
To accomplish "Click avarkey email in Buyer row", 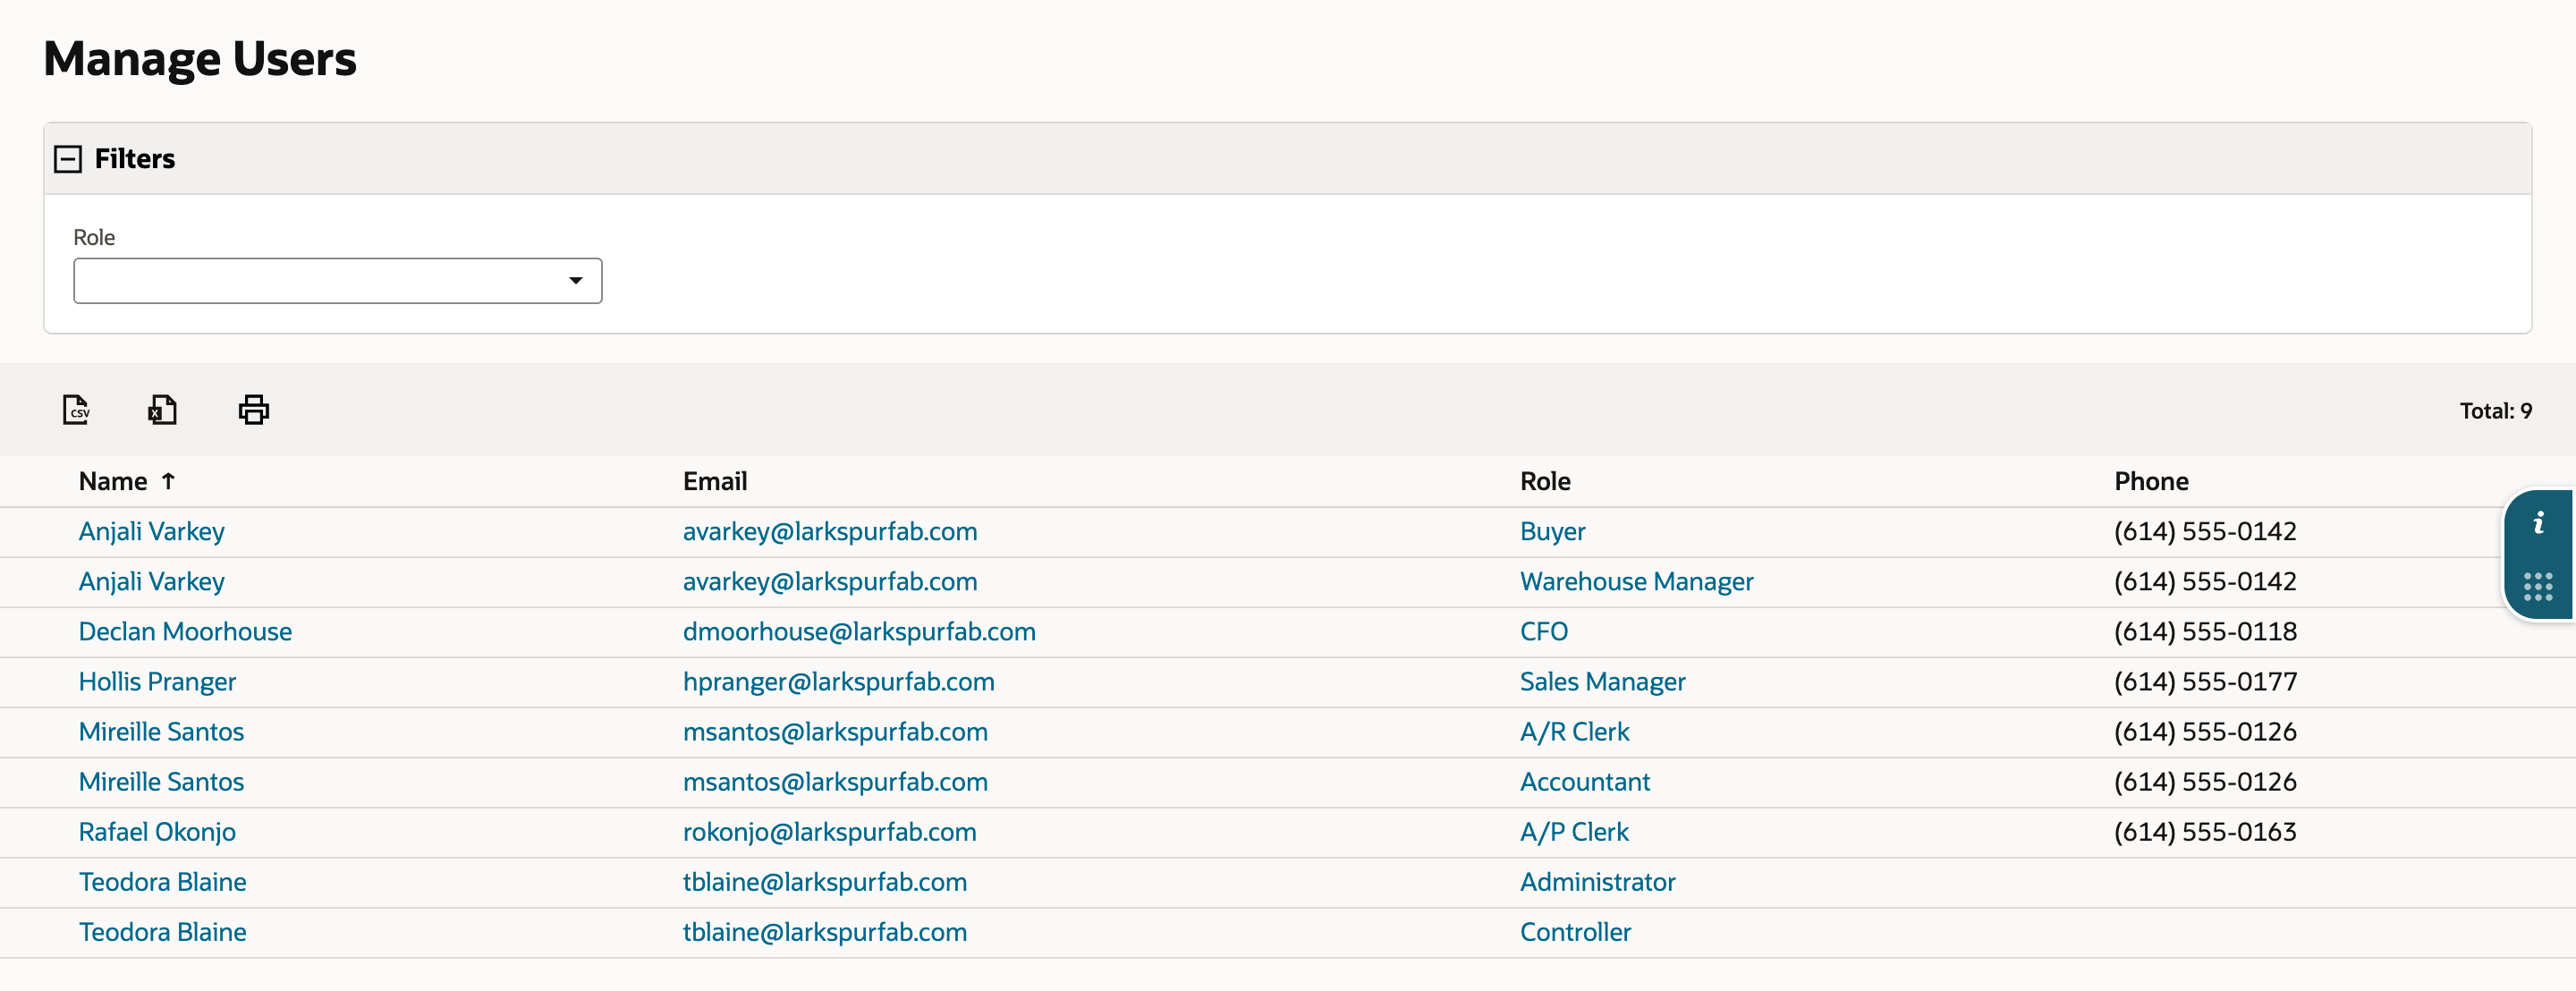I will pyautogui.click(x=831, y=532).
